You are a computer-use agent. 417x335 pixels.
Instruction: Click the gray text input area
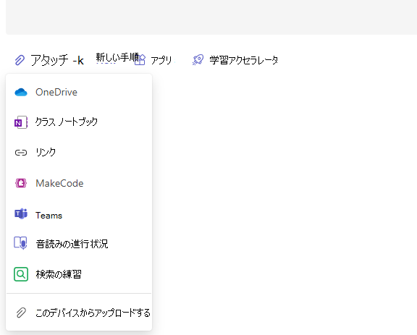211,17
